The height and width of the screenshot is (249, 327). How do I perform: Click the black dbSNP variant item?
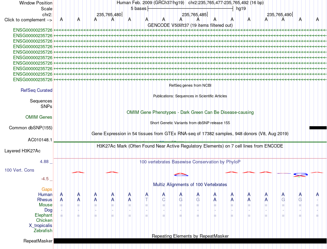point(318,128)
